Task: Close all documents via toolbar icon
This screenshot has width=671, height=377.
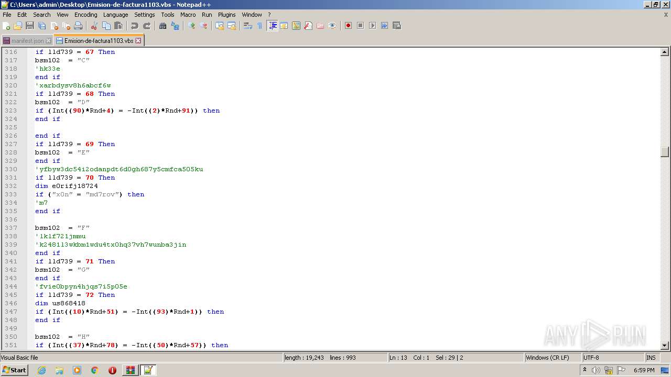Action: [x=66, y=26]
